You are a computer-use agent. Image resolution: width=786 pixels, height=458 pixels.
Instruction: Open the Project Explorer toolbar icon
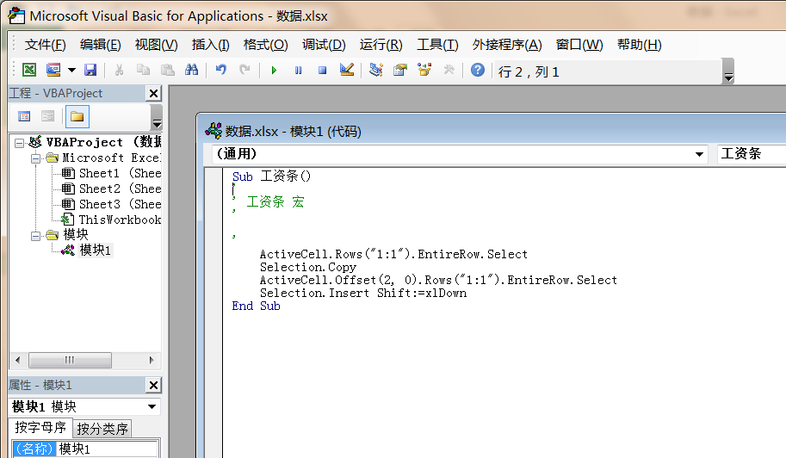(376, 70)
